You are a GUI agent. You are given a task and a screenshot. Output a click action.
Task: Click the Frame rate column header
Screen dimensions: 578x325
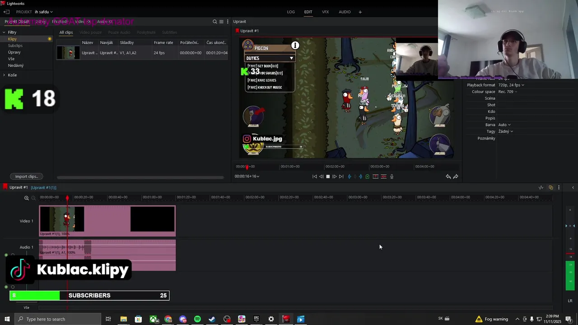163,42
